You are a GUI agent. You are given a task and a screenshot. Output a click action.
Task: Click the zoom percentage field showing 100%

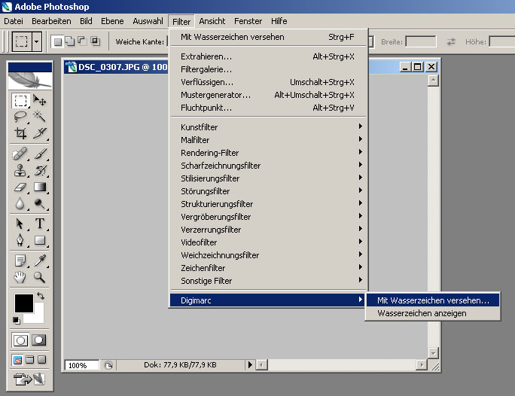coord(82,365)
